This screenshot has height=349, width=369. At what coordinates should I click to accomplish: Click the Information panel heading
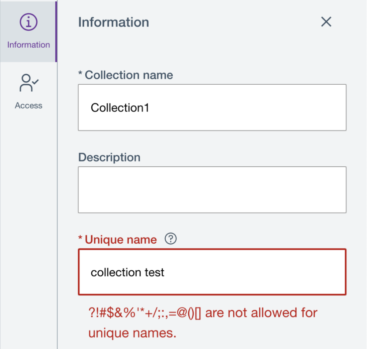tap(113, 22)
